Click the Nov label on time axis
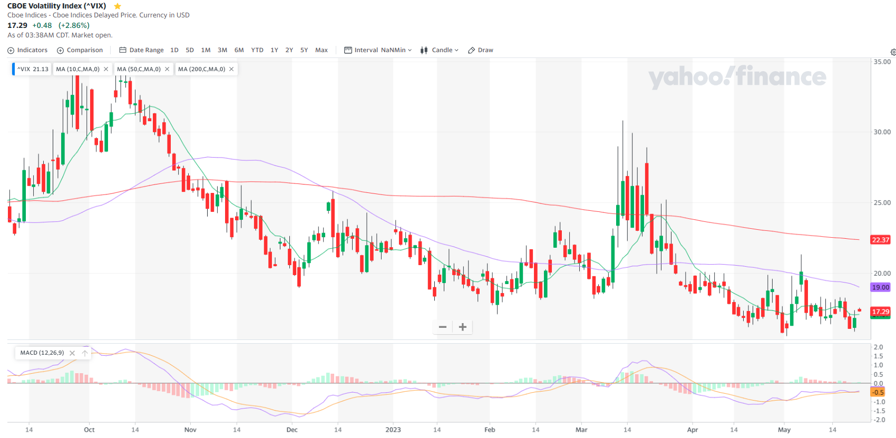896x438 pixels. point(190,430)
